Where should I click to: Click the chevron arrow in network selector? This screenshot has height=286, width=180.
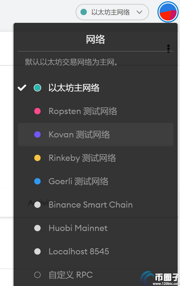click(139, 12)
